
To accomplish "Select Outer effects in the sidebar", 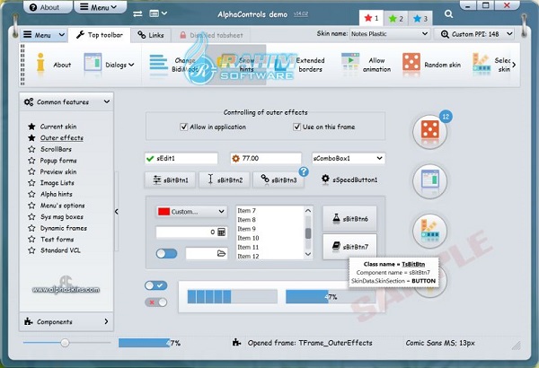I will pyautogui.click(x=62, y=138).
